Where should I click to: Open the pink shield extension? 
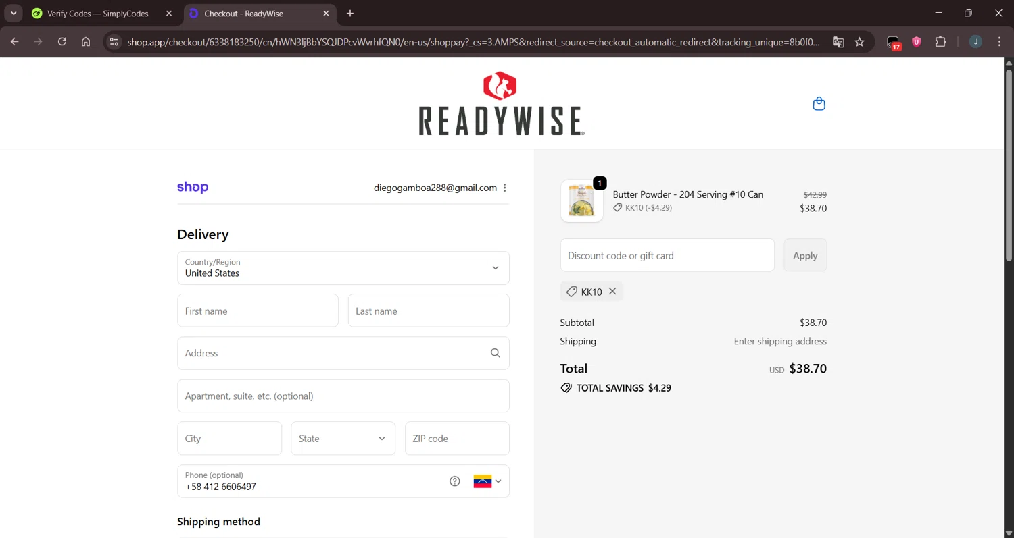click(917, 42)
